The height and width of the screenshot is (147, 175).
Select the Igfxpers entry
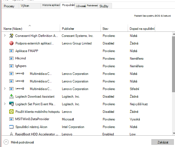tap(21, 66)
